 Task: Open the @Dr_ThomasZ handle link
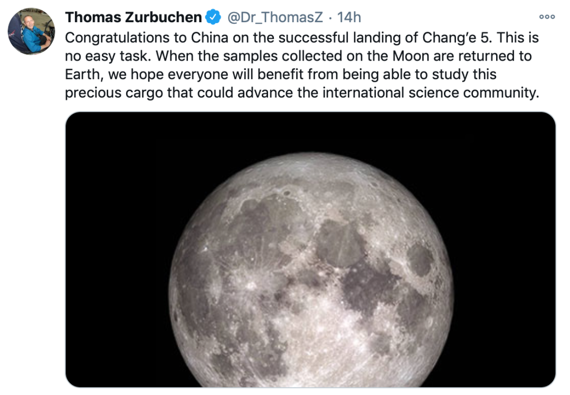[x=275, y=17]
